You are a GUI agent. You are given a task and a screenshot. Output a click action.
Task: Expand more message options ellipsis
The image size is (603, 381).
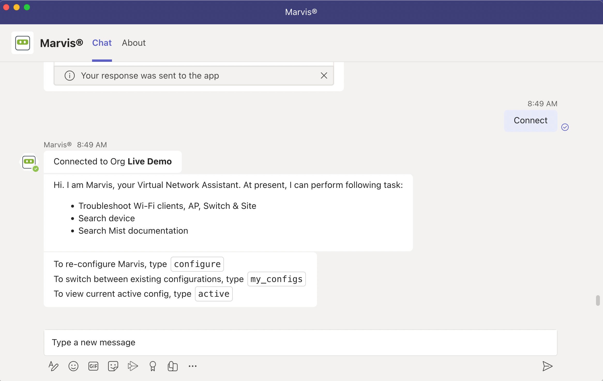tap(193, 366)
